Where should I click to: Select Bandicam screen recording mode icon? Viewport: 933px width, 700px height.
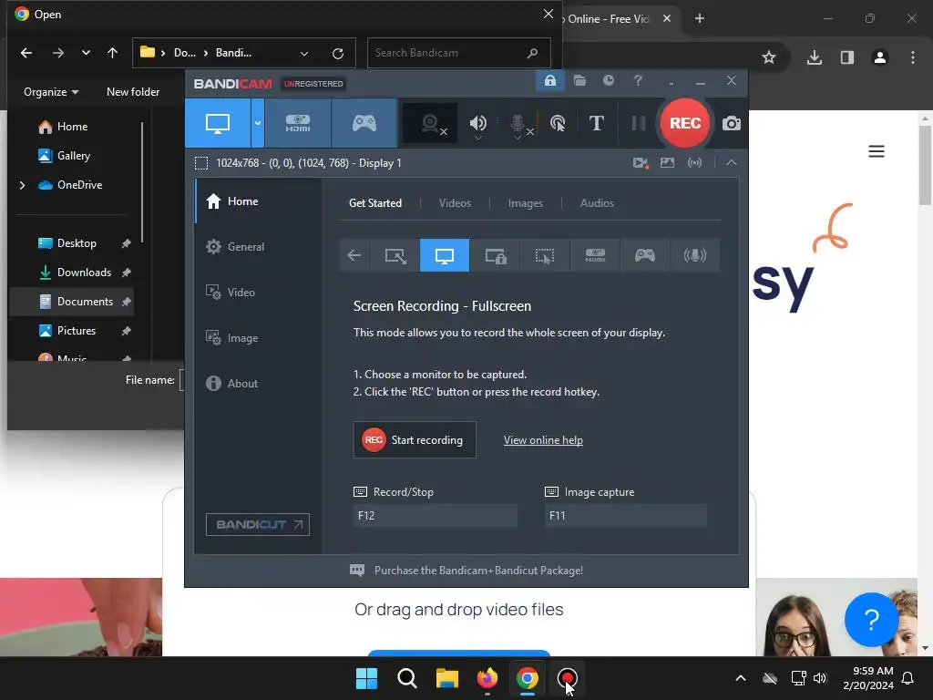tap(218, 123)
